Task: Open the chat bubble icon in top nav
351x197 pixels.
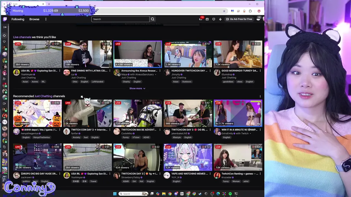Action: [214, 19]
